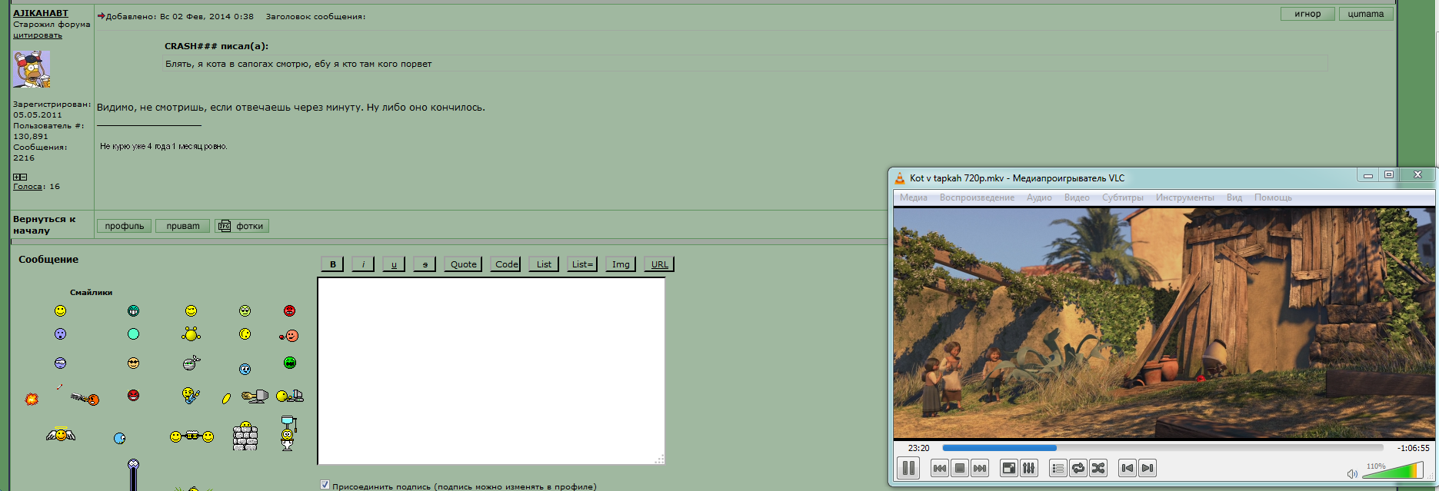Insert the brick wall smiley

pos(245,436)
